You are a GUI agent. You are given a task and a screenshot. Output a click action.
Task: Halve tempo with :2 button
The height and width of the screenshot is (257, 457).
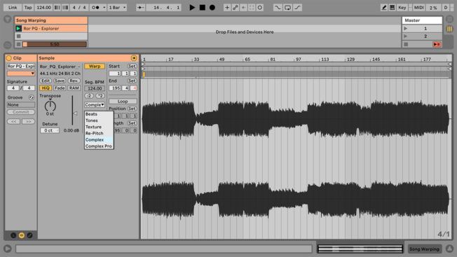[89, 96]
